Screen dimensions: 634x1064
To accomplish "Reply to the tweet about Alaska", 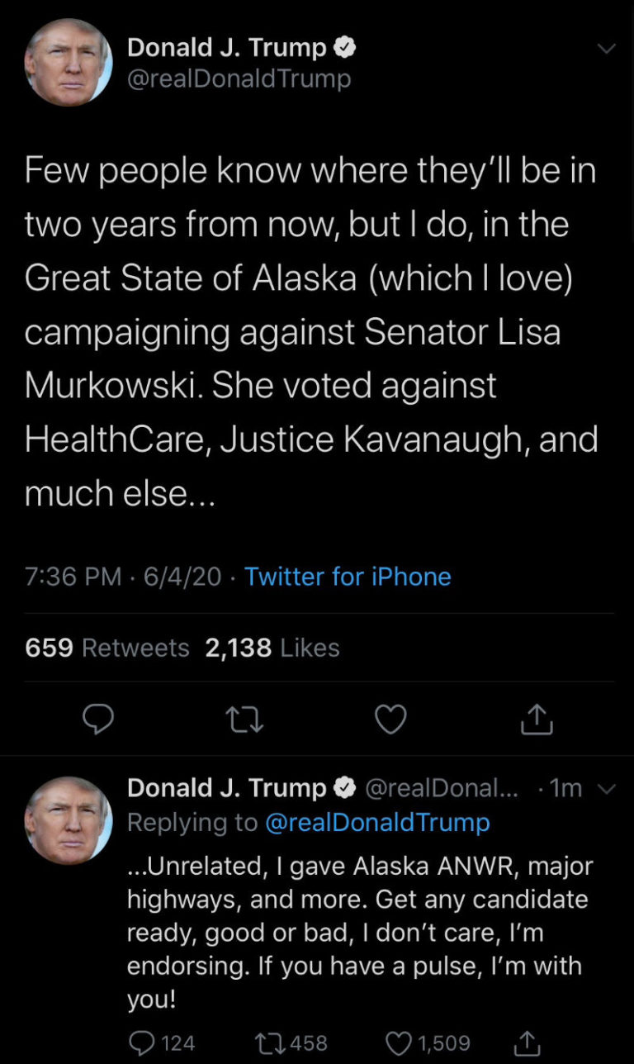I will [x=98, y=718].
